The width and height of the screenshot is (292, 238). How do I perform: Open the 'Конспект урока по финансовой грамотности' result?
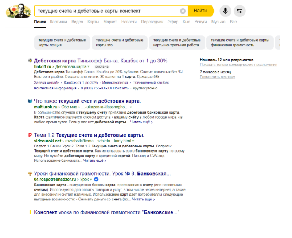[x=106, y=212]
